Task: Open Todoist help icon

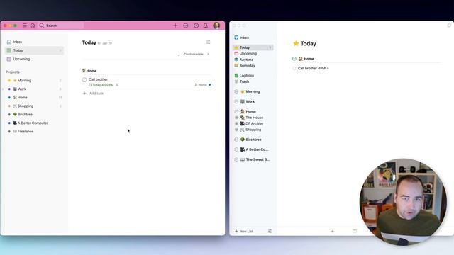Action: pos(196,25)
